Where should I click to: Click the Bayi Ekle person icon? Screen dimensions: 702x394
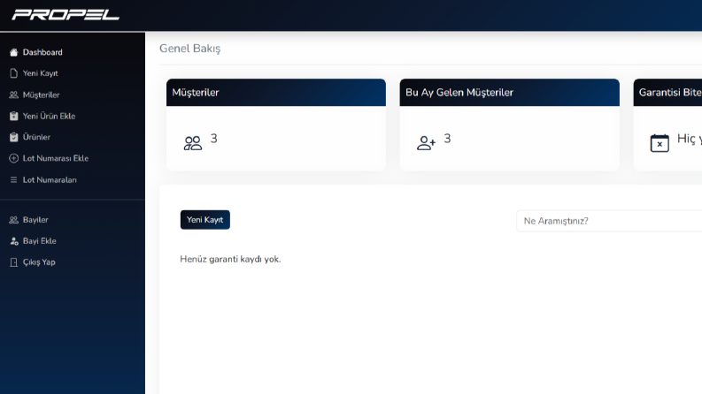pyautogui.click(x=14, y=241)
